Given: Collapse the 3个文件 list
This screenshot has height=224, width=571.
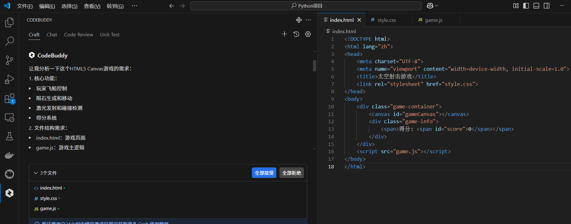Looking at the screenshot, I should (x=36, y=173).
